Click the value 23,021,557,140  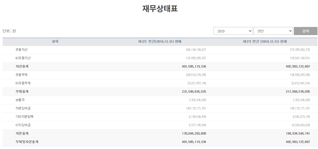[x=197, y=83]
